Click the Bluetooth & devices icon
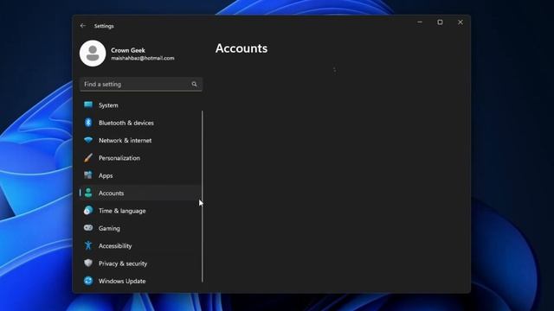554x311 pixels. 88,123
